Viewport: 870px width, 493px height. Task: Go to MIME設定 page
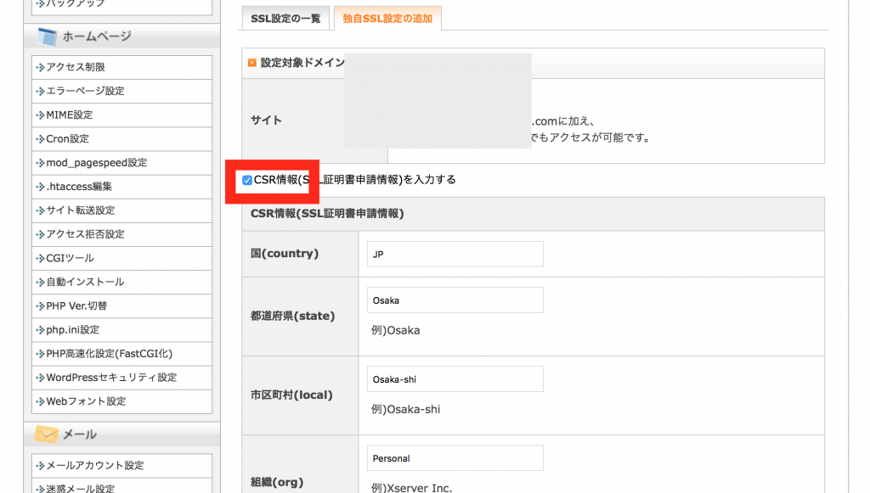(70, 115)
